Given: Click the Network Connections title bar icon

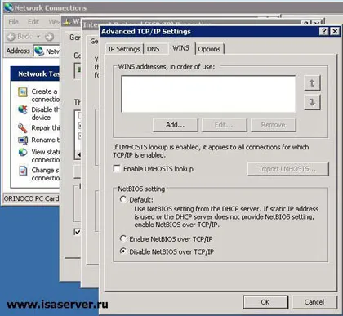Looking at the screenshot, I should pyautogui.click(x=8, y=7).
